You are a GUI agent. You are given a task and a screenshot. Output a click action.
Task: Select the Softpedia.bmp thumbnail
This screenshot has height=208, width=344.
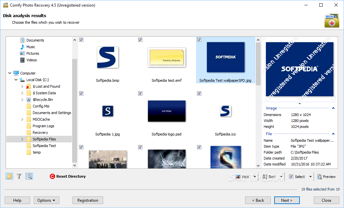pyautogui.click(x=107, y=57)
